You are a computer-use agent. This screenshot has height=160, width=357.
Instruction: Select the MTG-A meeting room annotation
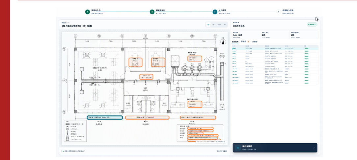coord(135,62)
